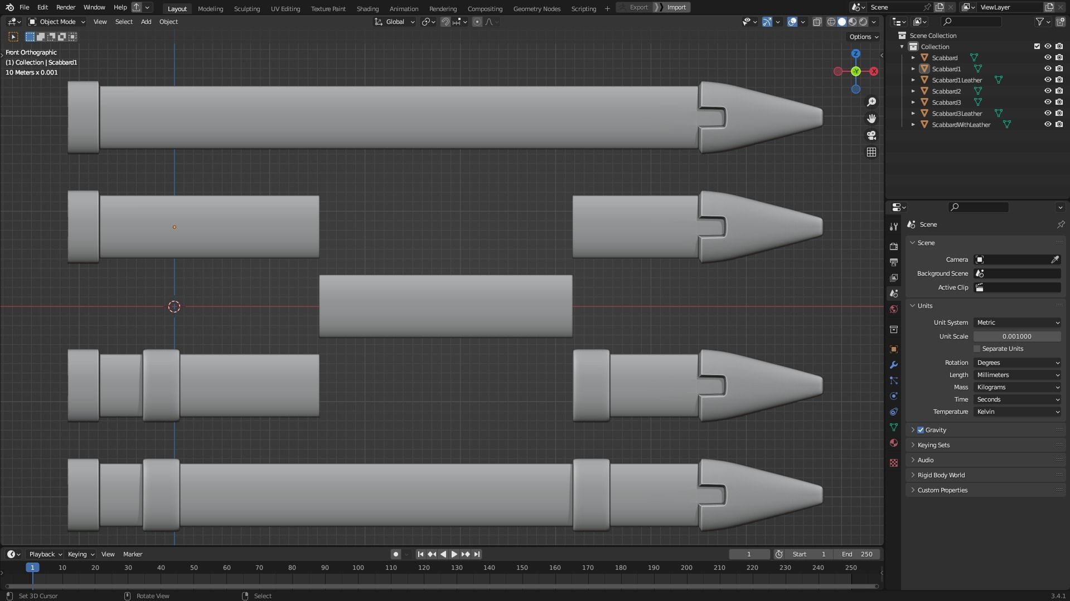Open the Object properties tab

click(x=894, y=349)
